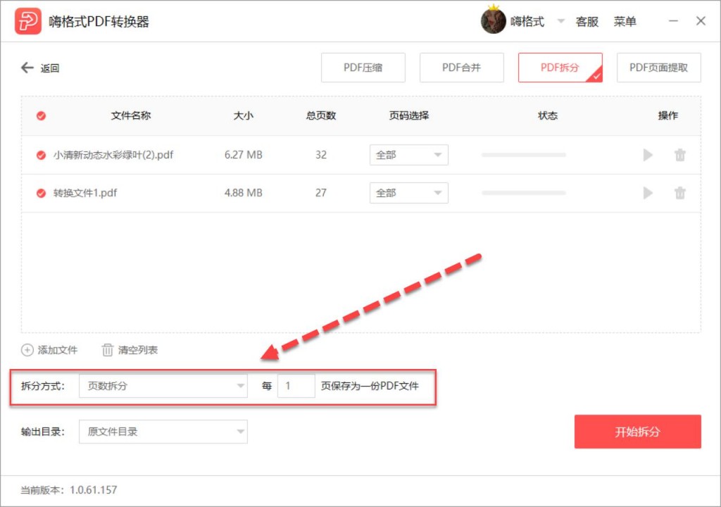The image size is (721, 507).
Task: Open the 输出目录 原文件目录 dropdown
Action: pos(163,432)
